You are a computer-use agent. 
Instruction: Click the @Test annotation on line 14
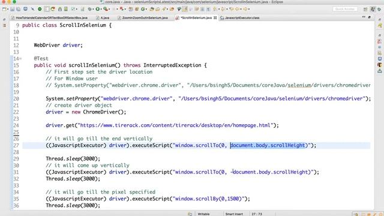click(41, 59)
